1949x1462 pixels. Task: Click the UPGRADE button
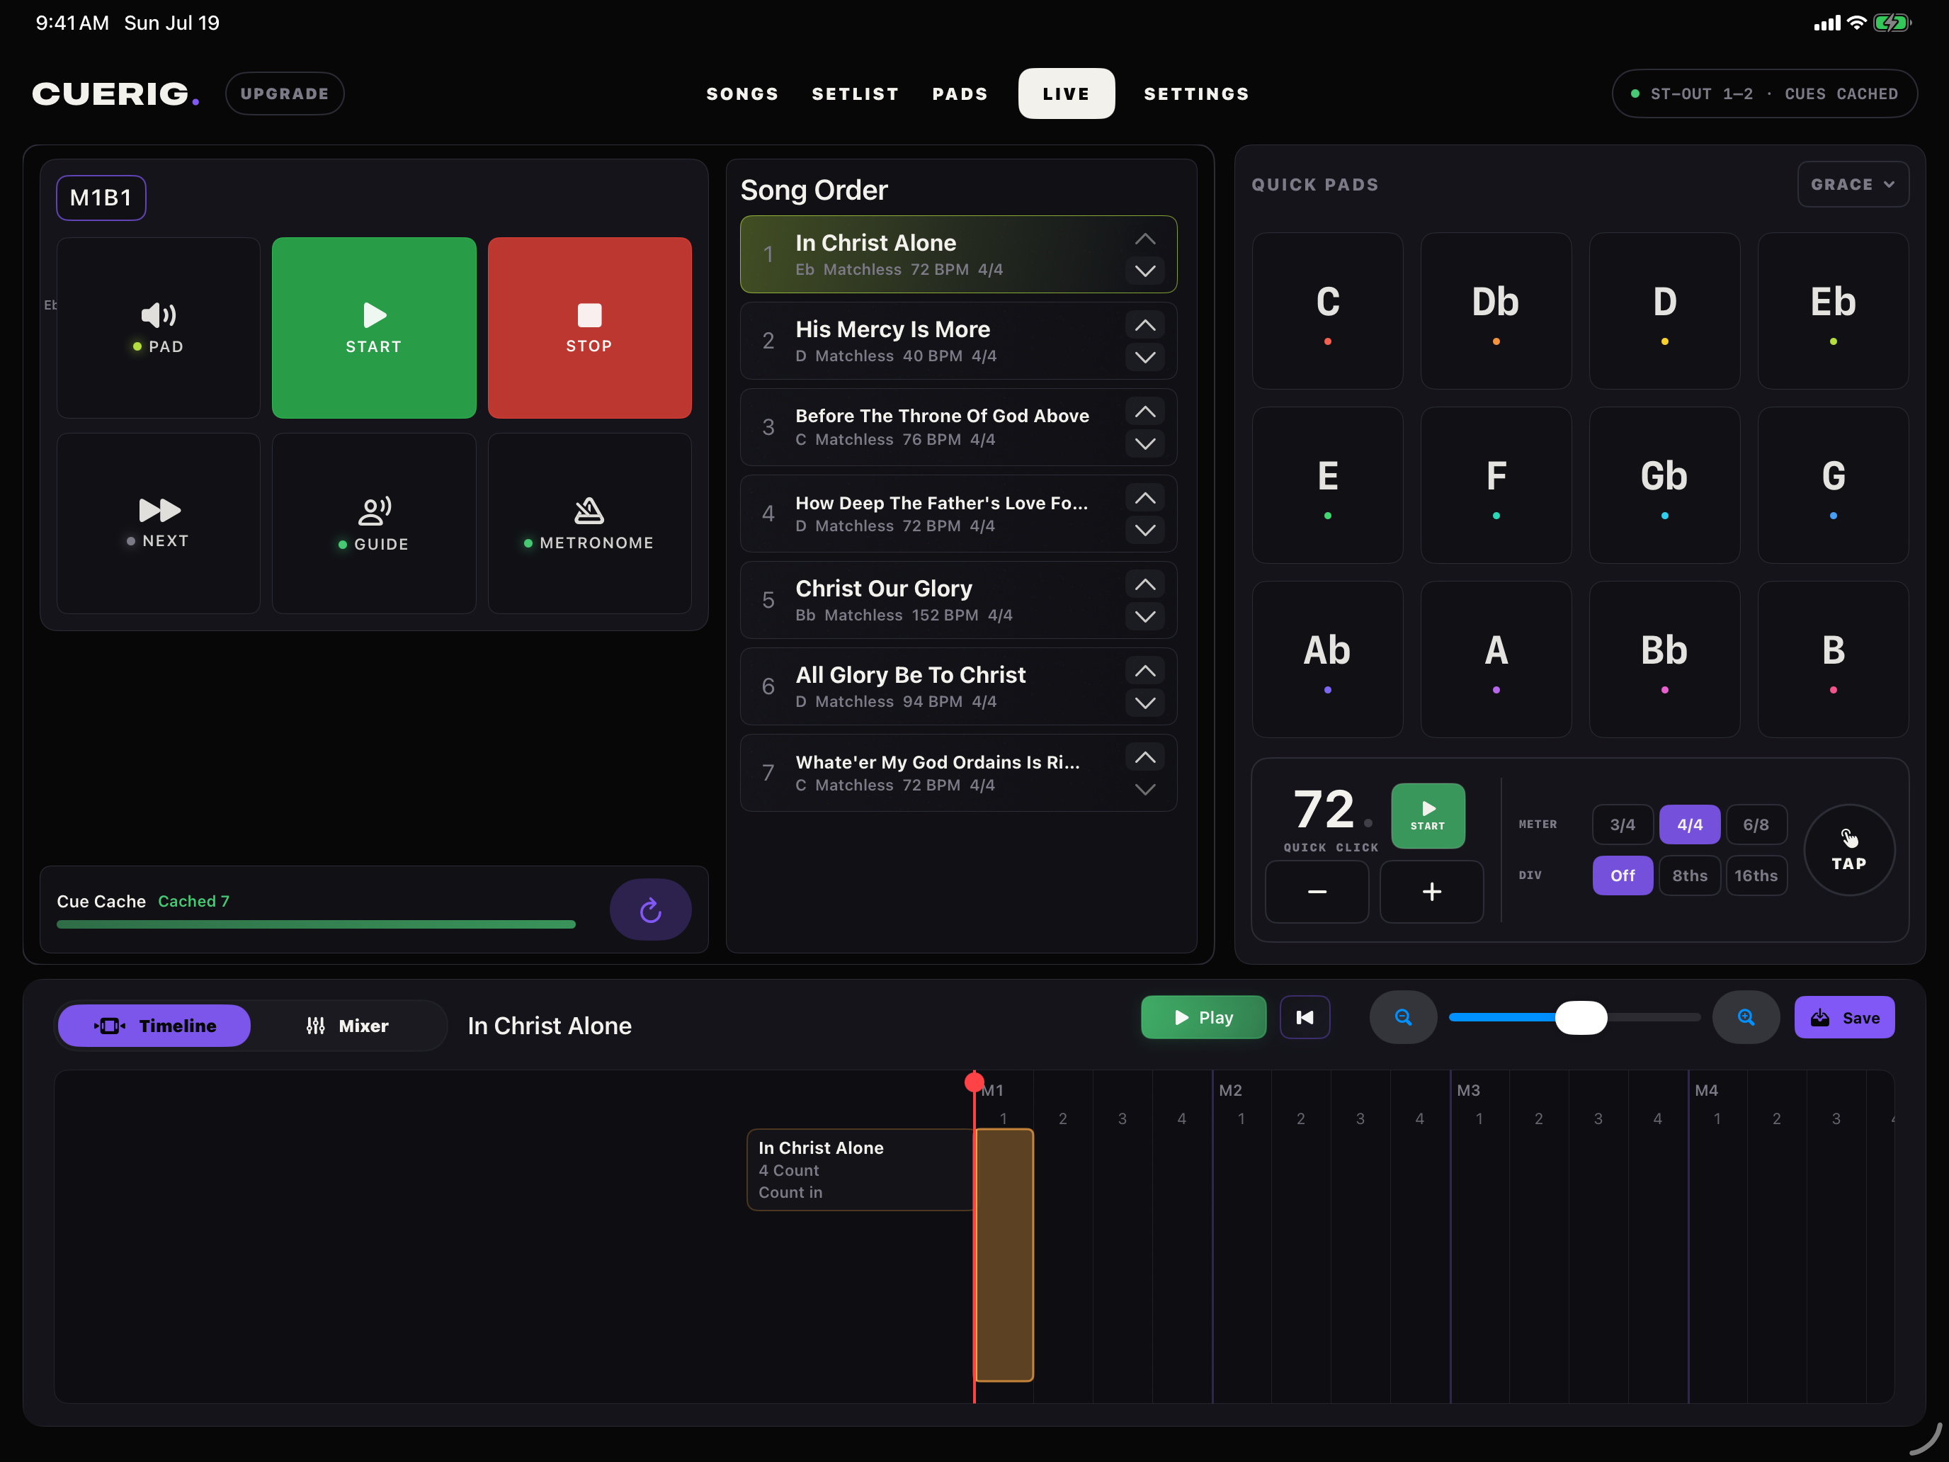tap(285, 93)
